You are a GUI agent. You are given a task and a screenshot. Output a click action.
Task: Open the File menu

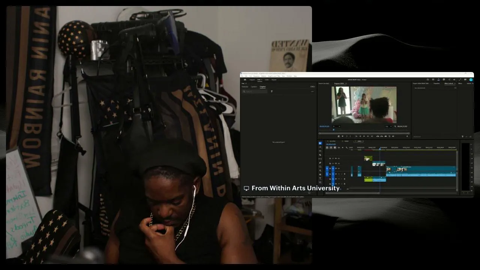[x=242, y=76]
